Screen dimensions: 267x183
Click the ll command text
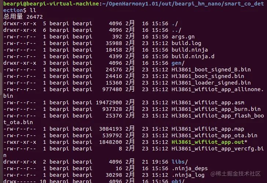pyautogui.click(x=33, y=10)
